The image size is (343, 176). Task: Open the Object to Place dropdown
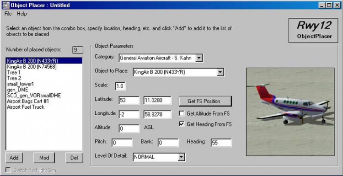coord(220,72)
